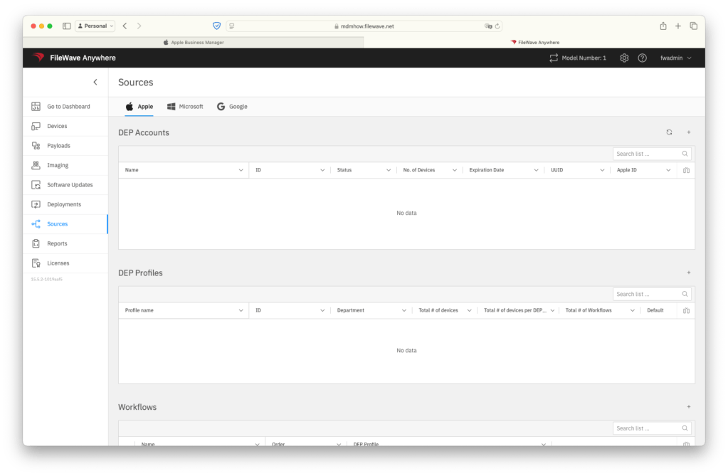
Task: Open the Profile name column dropdown
Action: point(241,311)
